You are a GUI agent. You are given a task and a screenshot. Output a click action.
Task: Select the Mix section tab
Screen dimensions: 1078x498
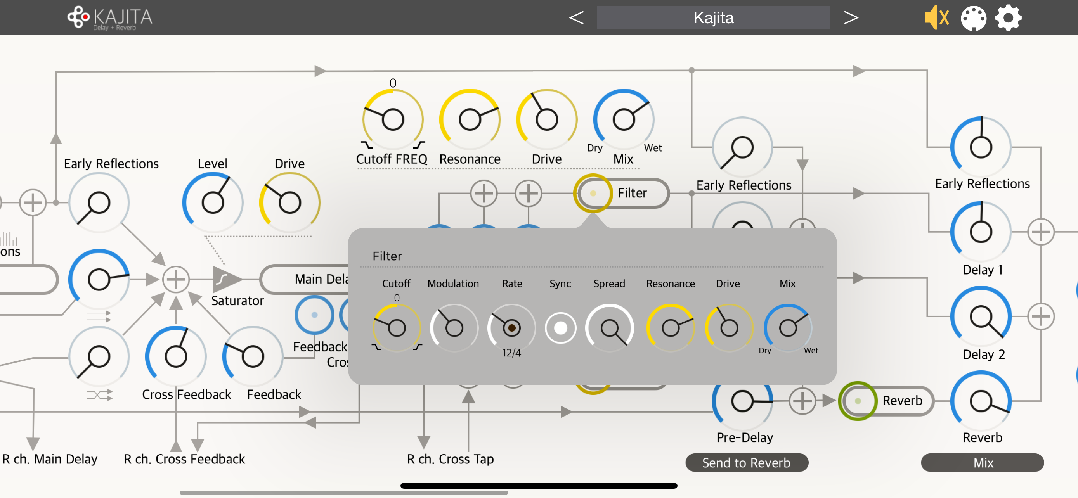click(982, 462)
